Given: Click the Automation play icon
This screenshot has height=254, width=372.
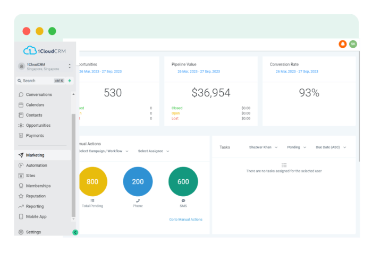Looking at the screenshot, I should (21, 165).
